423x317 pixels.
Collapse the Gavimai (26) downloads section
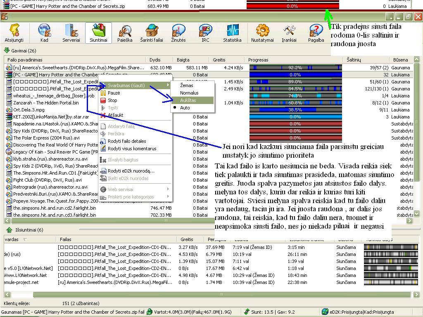[7, 51]
